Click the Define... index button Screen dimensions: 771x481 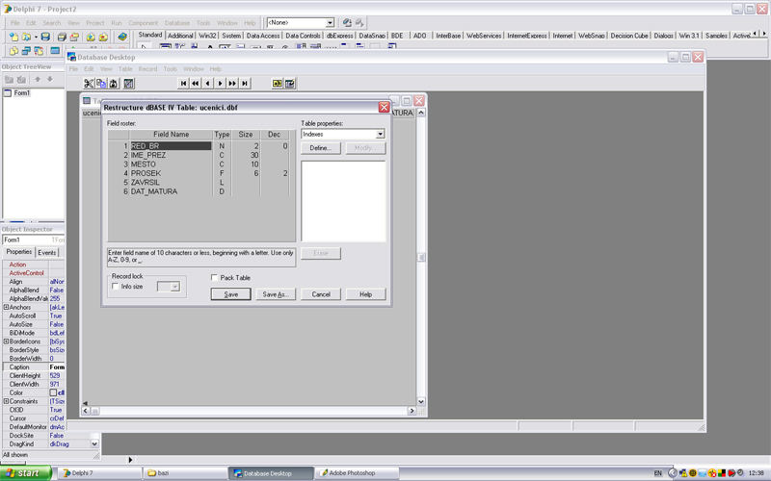[321, 148]
